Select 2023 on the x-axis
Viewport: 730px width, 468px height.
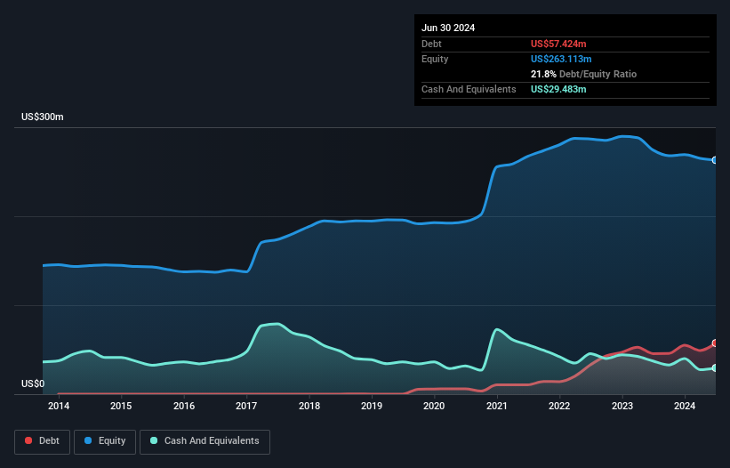(622, 407)
